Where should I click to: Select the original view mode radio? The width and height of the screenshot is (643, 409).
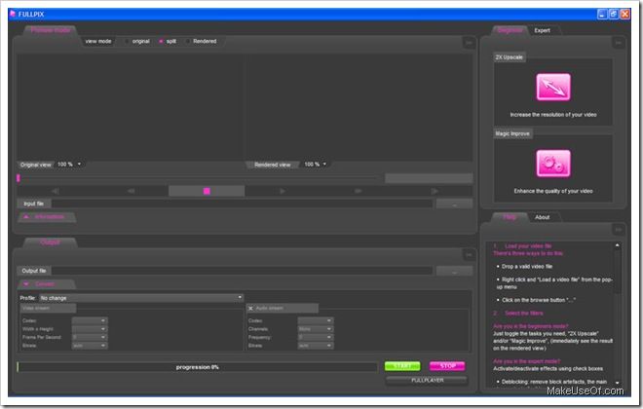[126, 41]
